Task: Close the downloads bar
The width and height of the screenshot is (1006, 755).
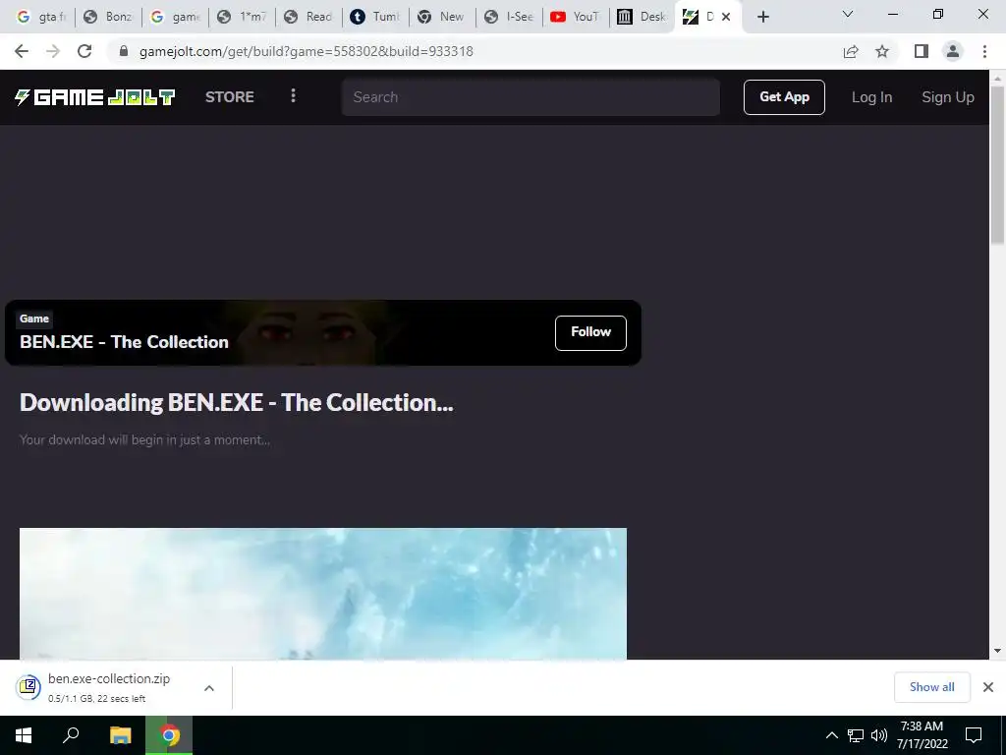Action: pyautogui.click(x=988, y=687)
